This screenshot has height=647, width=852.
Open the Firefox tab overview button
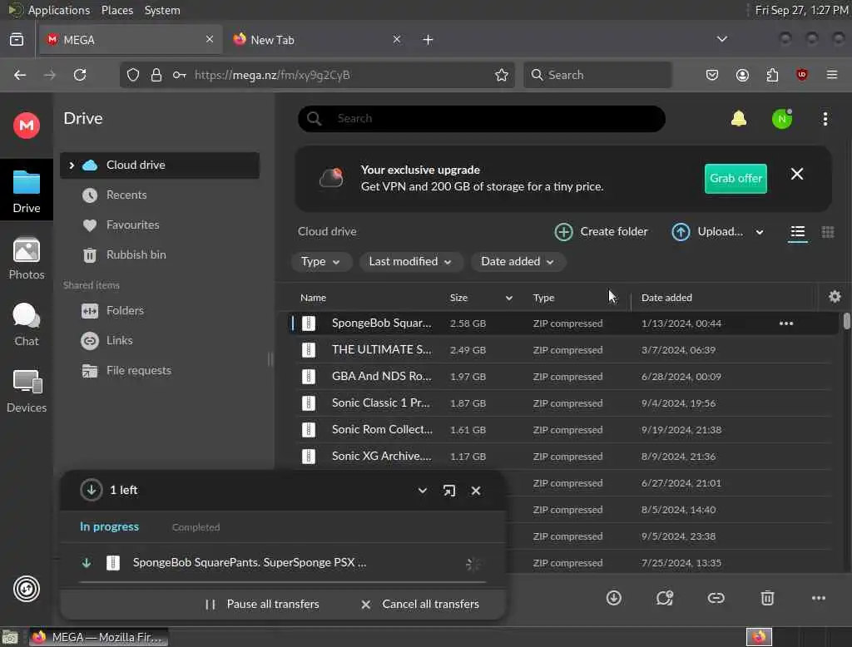(x=17, y=39)
